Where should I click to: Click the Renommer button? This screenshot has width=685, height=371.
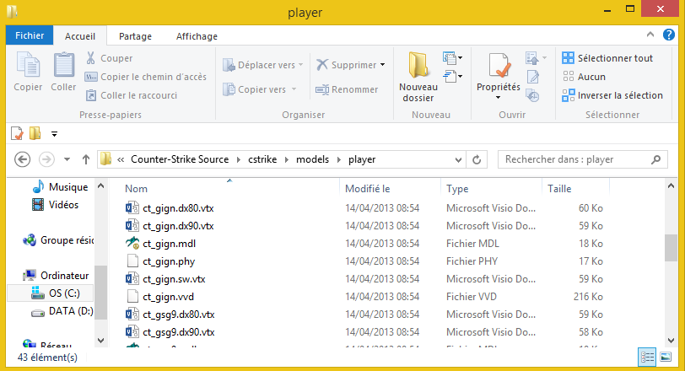point(347,89)
